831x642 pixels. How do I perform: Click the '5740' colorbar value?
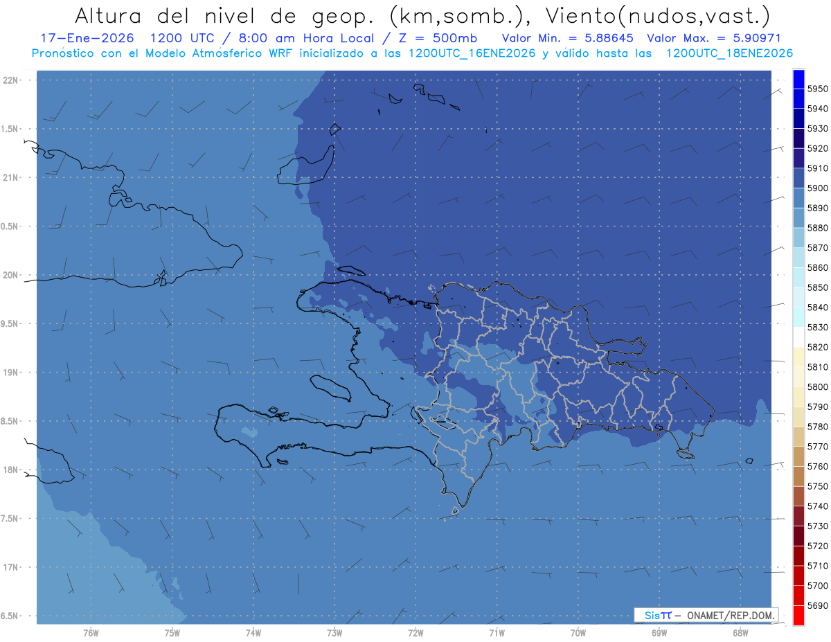[817, 506]
